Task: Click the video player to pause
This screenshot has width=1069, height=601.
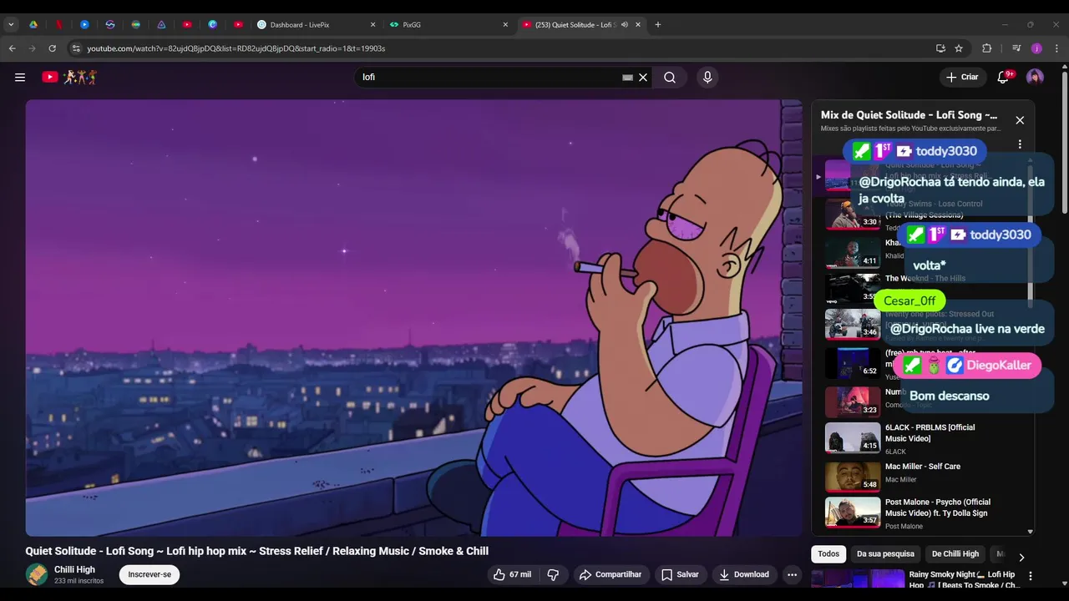Action: point(413,318)
